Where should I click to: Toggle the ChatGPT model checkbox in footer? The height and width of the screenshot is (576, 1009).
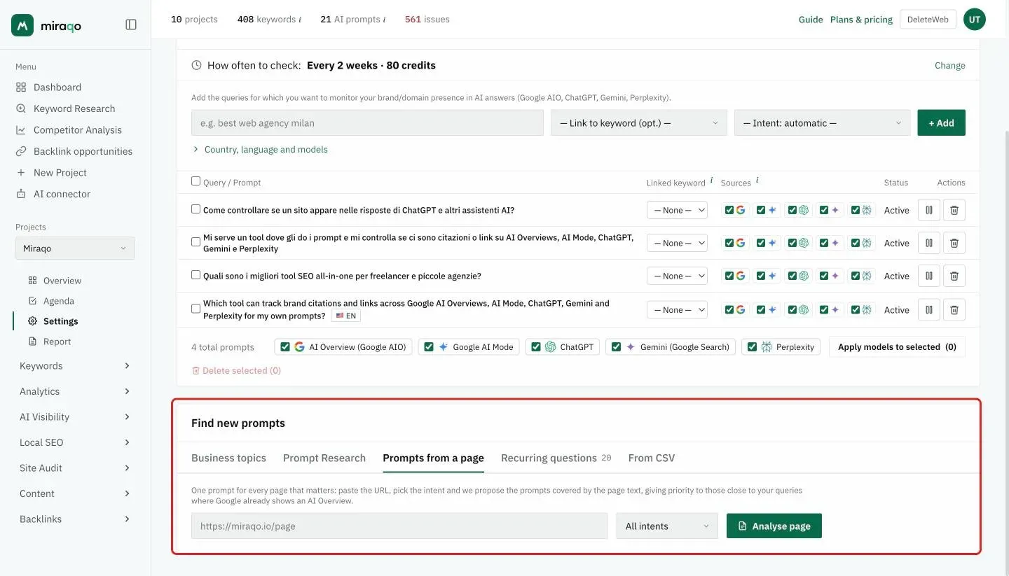536,346
